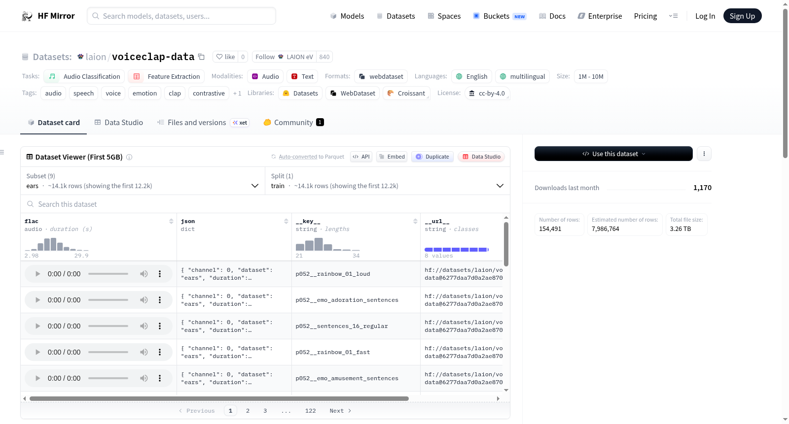Open the extra navigation menu dropdown
The width and height of the screenshot is (789, 424).
(673, 16)
